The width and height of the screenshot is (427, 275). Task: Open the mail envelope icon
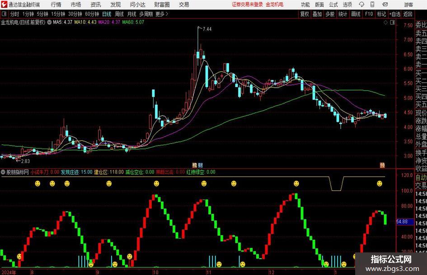coord(385,5)
